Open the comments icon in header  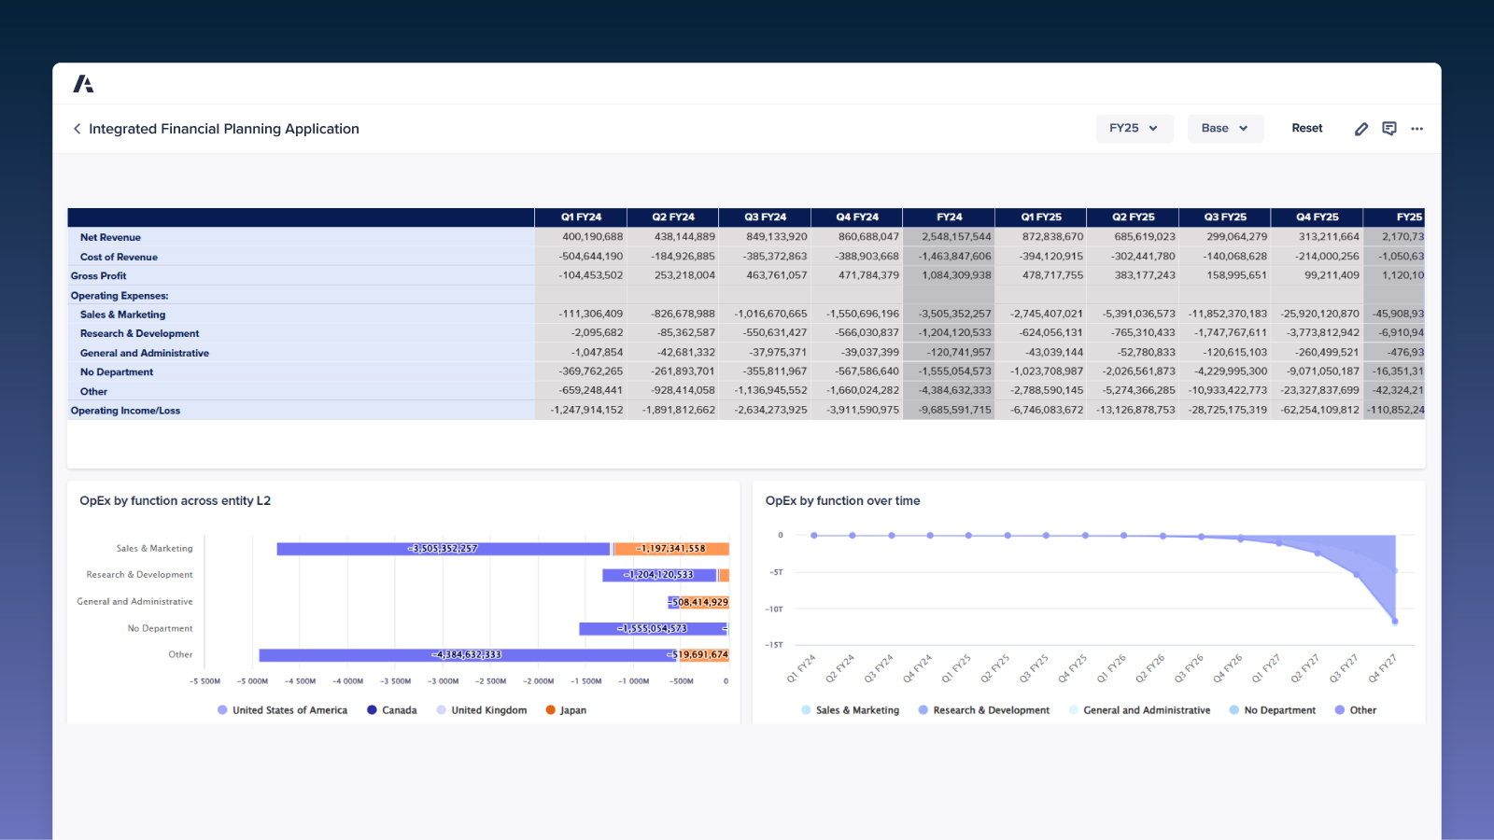coord(1389,129)
